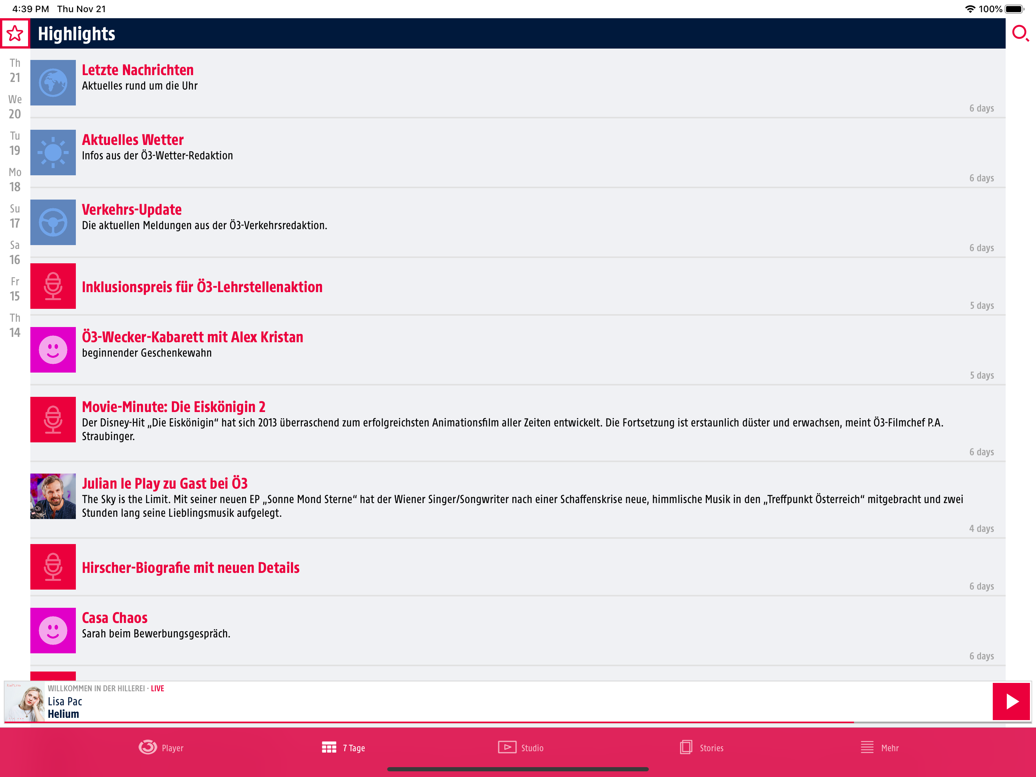Viewport: 1036px width, 777px height.
Task: Switch to the Studio tab
Action: [521, 747]
